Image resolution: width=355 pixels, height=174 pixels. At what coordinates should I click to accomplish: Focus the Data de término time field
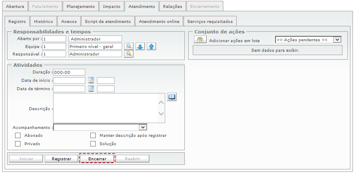point(106,89)
